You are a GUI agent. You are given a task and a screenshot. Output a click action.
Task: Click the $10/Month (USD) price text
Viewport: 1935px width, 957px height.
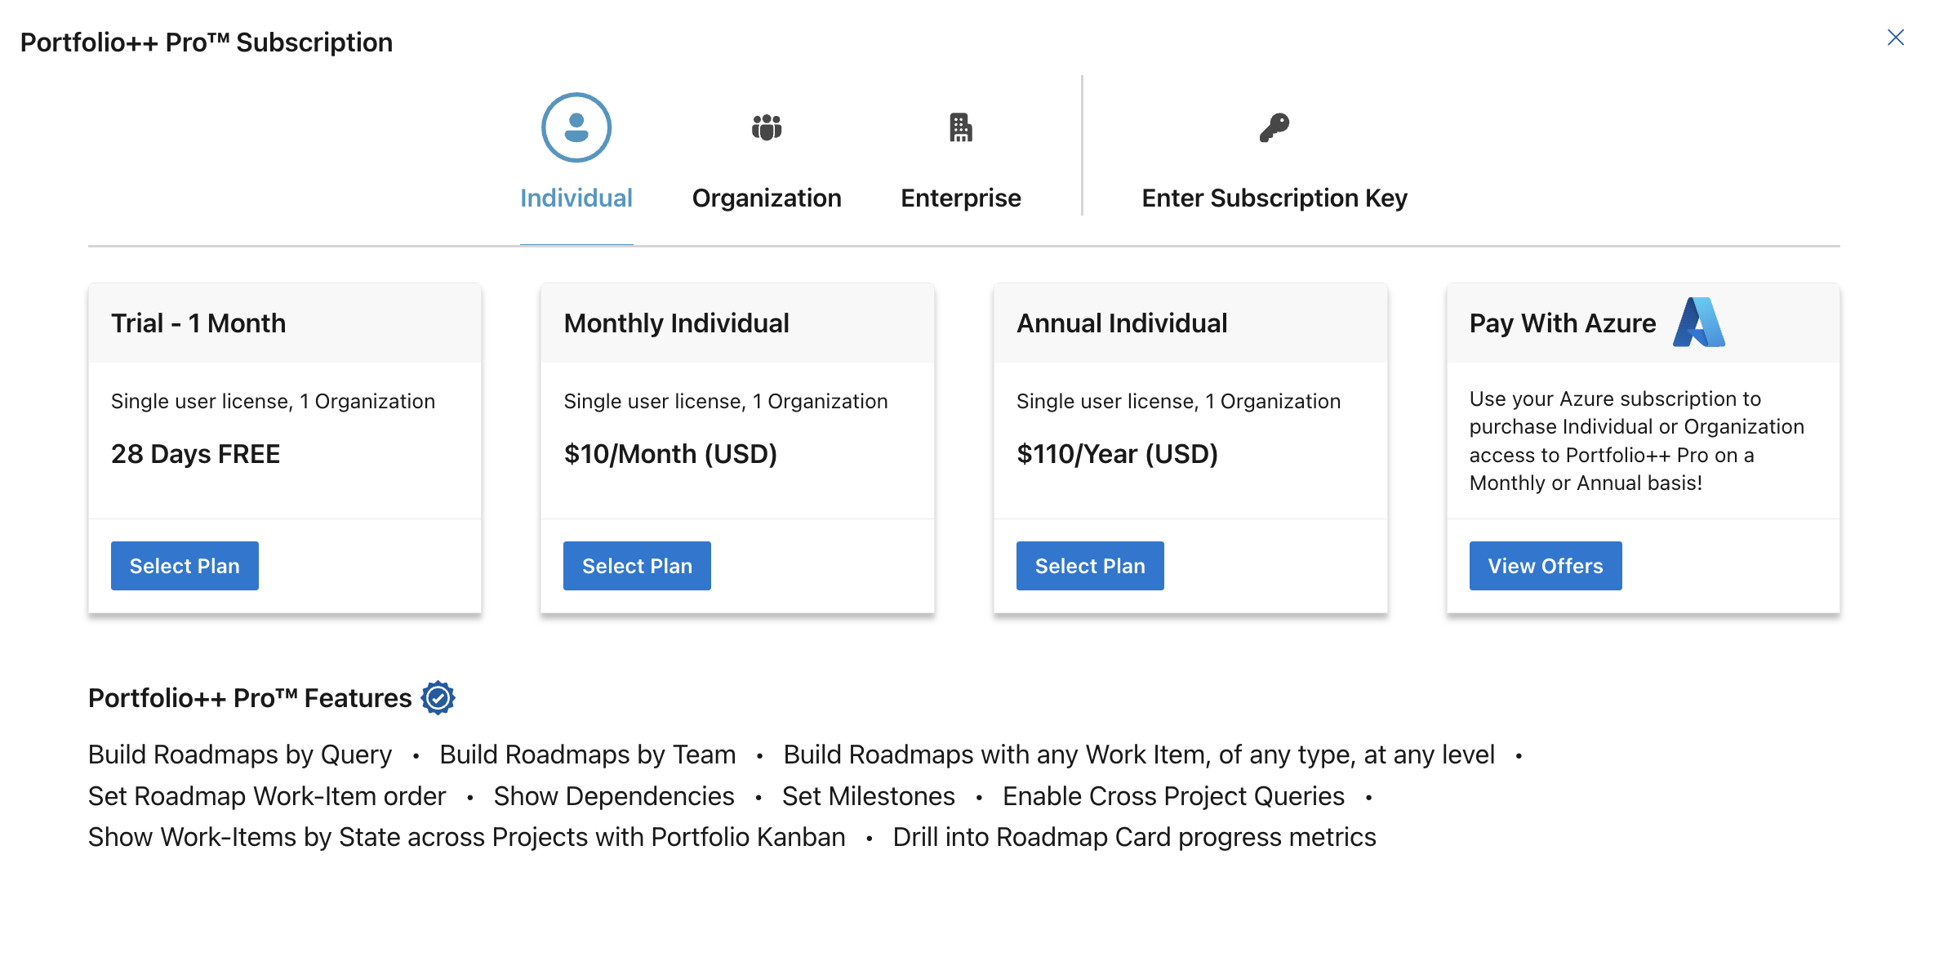click(670, 453)
